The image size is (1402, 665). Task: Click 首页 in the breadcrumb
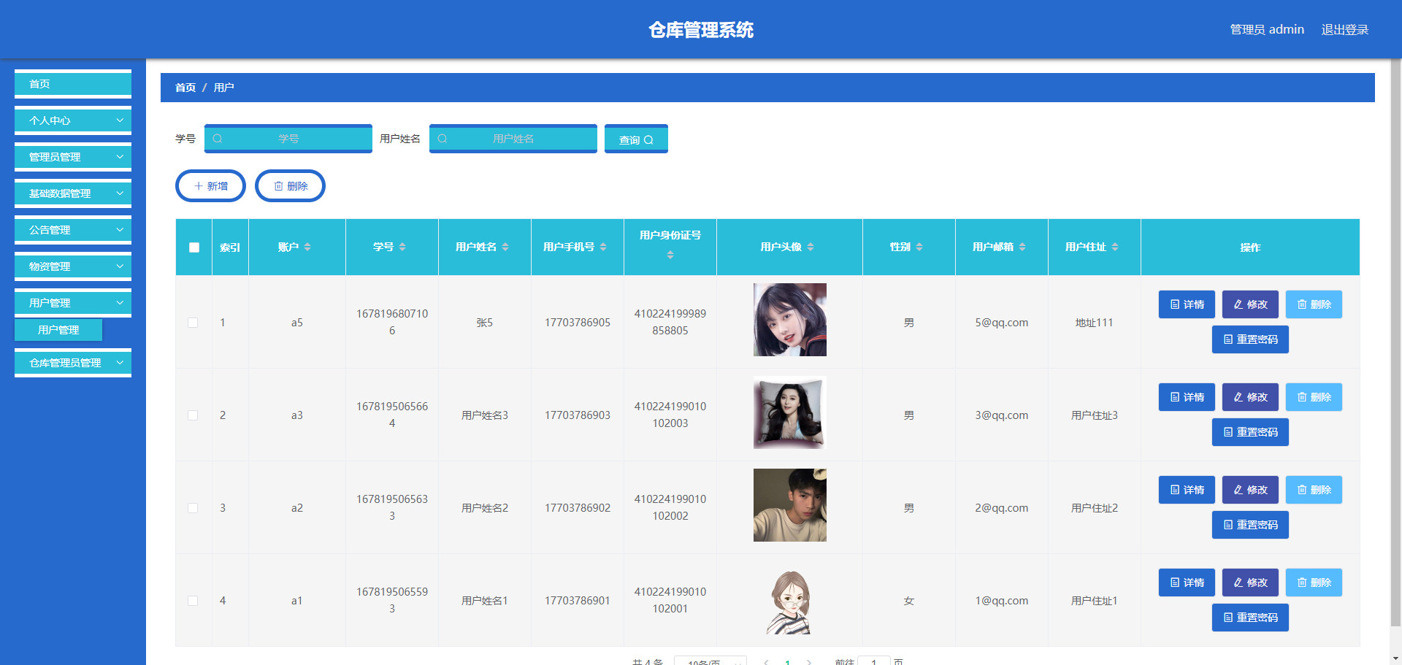coord(185,88)
